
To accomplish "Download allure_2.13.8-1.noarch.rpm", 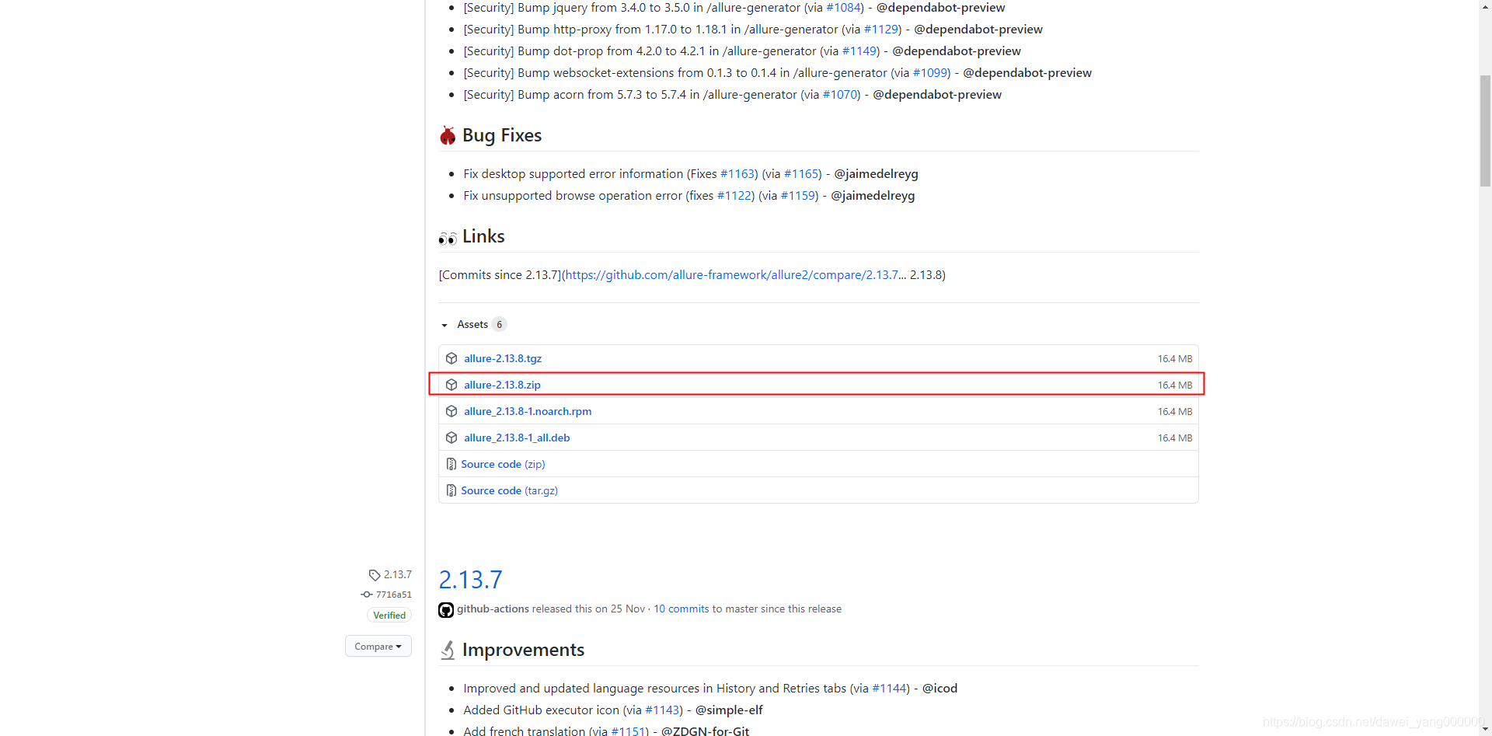I will 528,411.
